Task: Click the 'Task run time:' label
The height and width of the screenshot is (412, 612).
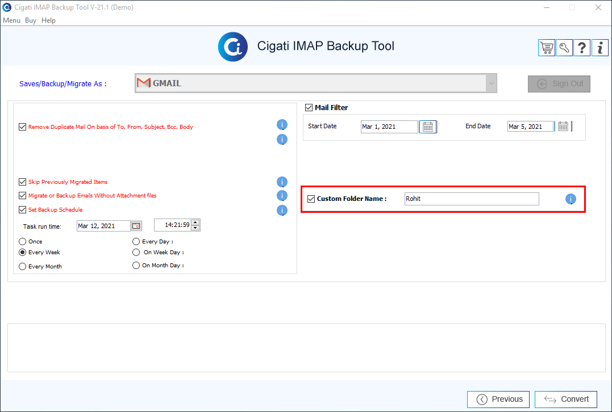Action: [42, 226]
